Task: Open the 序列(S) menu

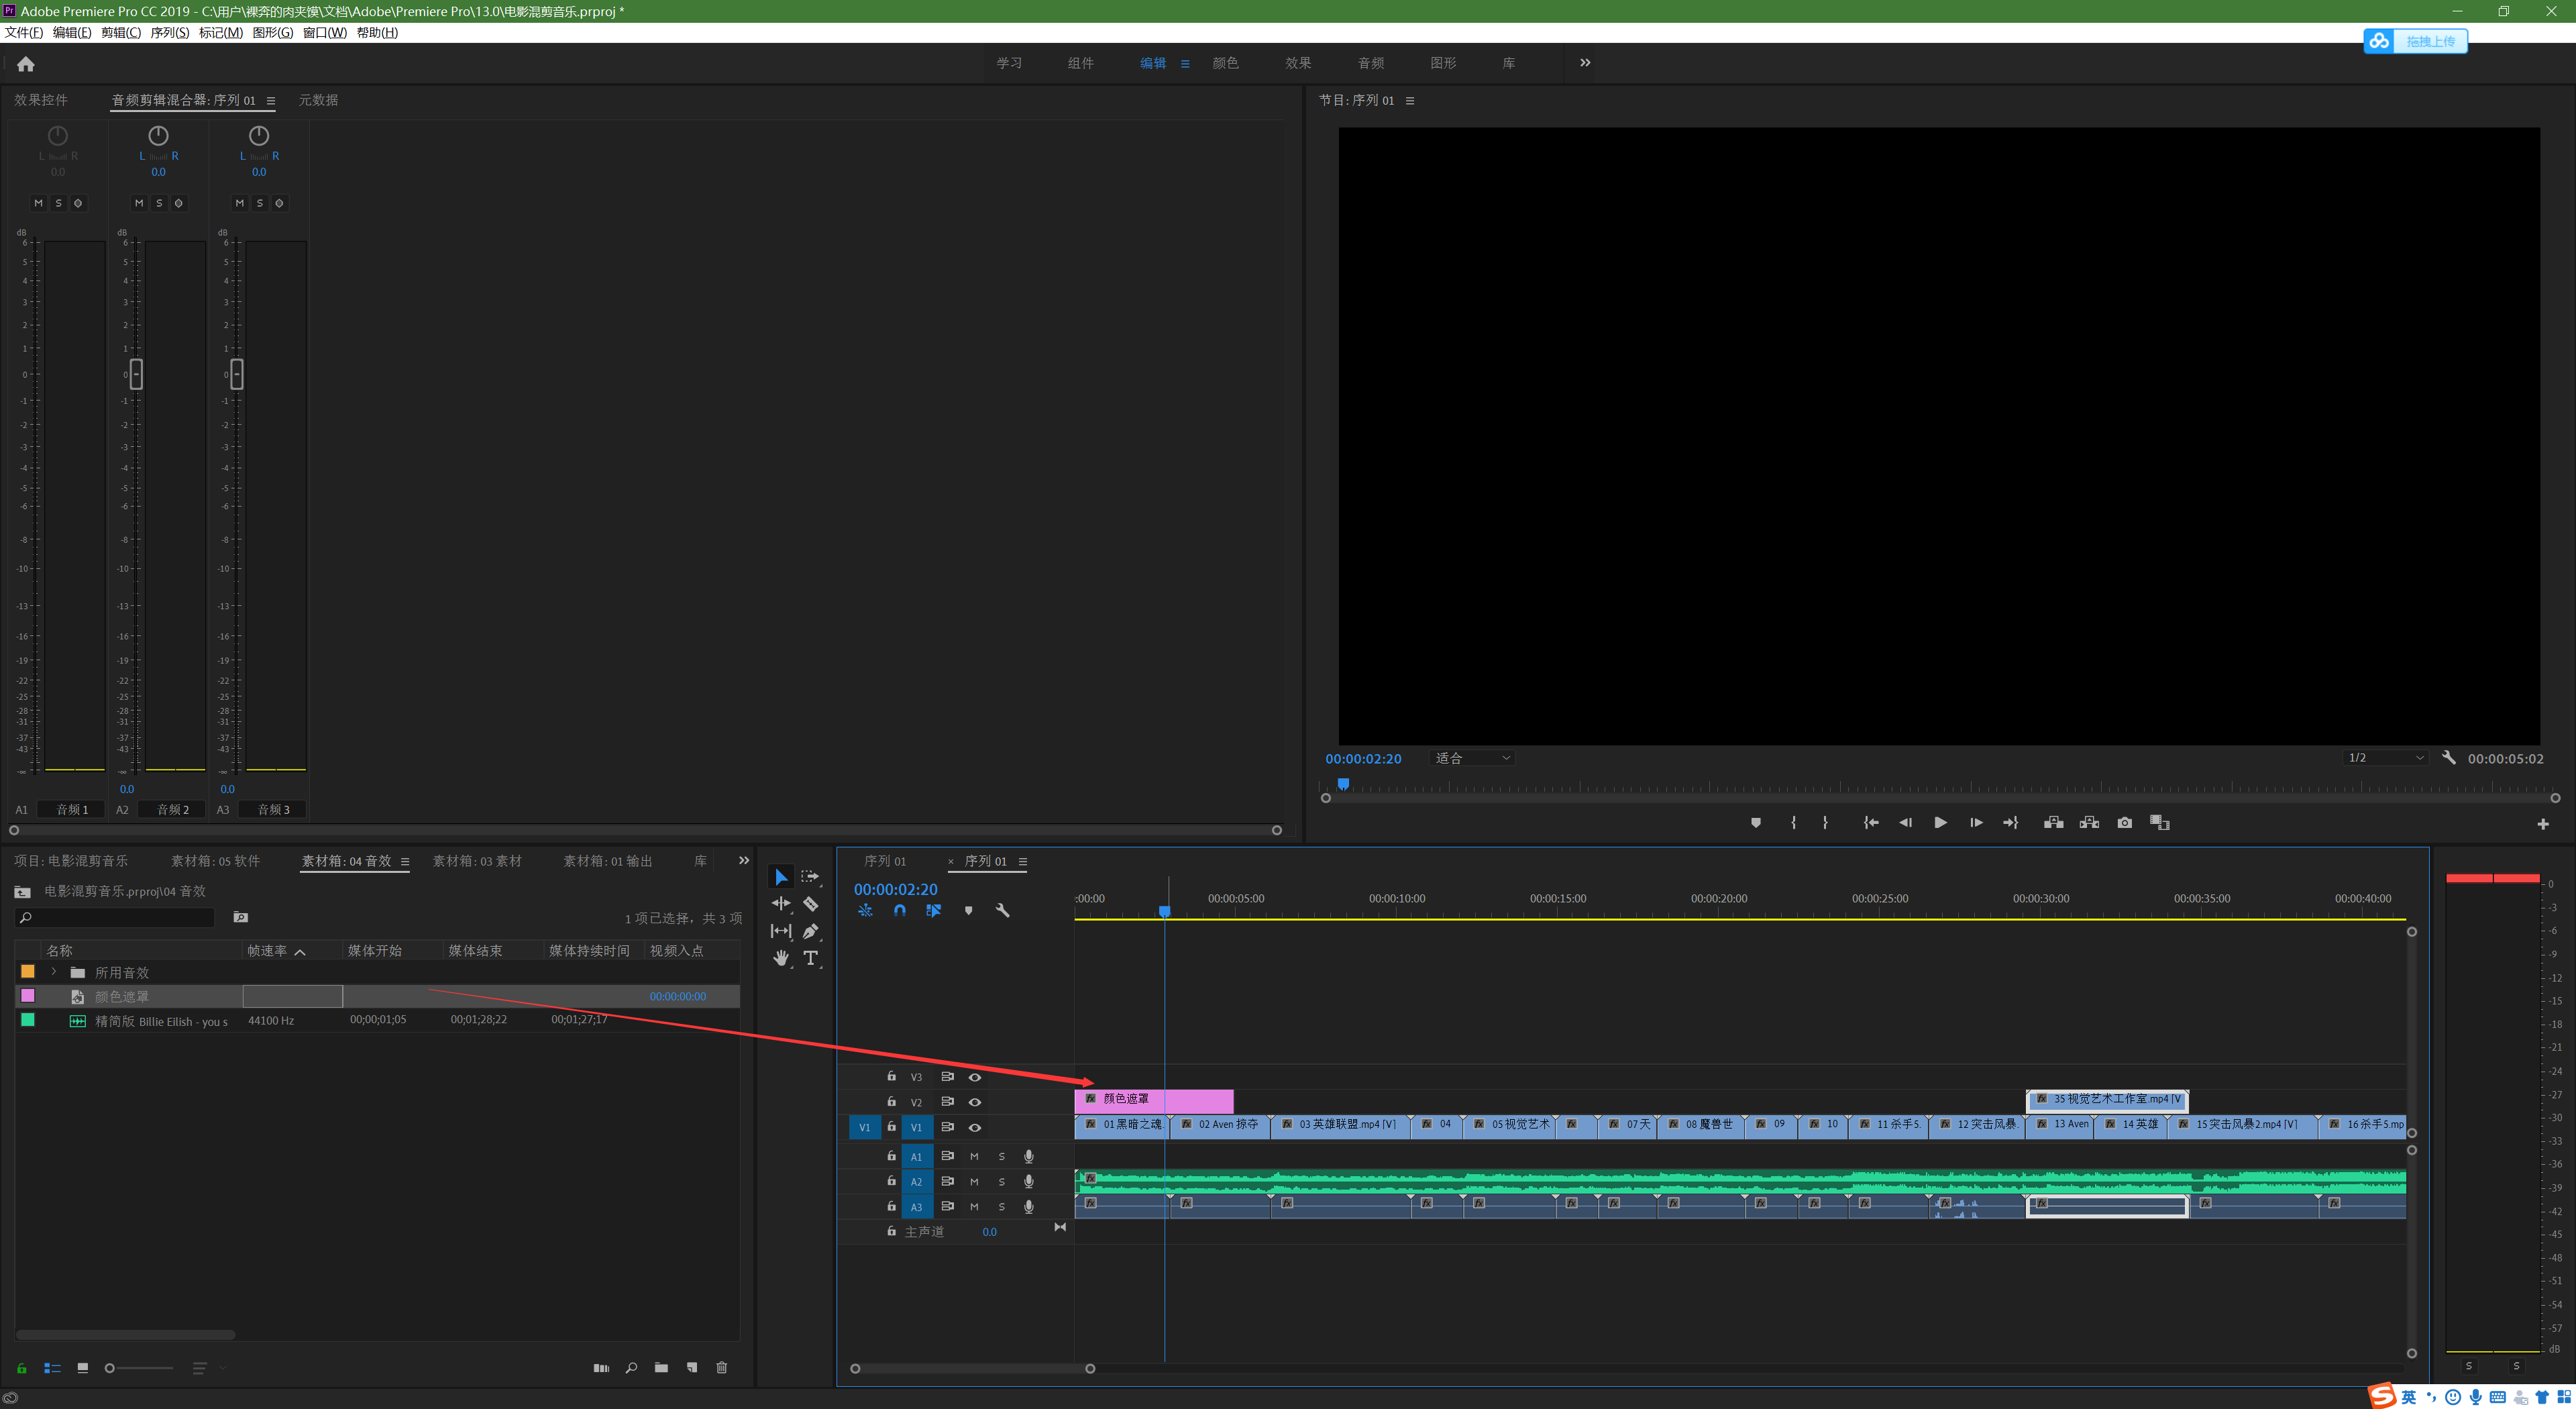Action: click(x=169, y=32)
